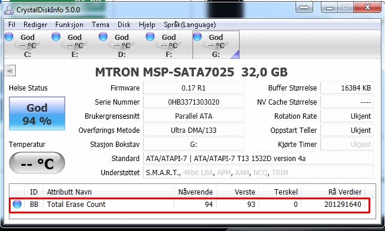Screen dimensions: 385x231
Task: Click the Firmware value 0.17 R1 field
Action: point(194,88)
